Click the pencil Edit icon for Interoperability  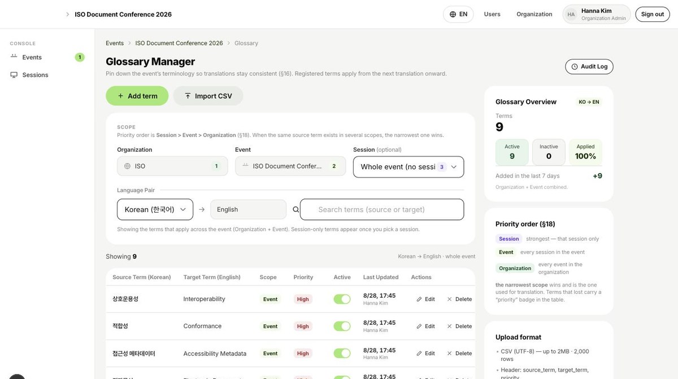419,299
